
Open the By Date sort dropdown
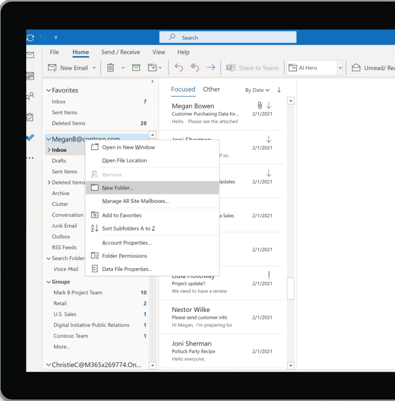point(257,90)
